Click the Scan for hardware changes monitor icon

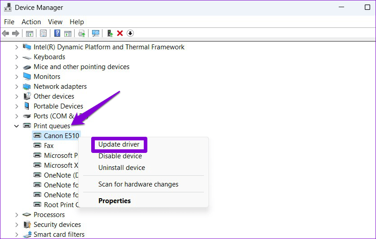coord(95,33)
